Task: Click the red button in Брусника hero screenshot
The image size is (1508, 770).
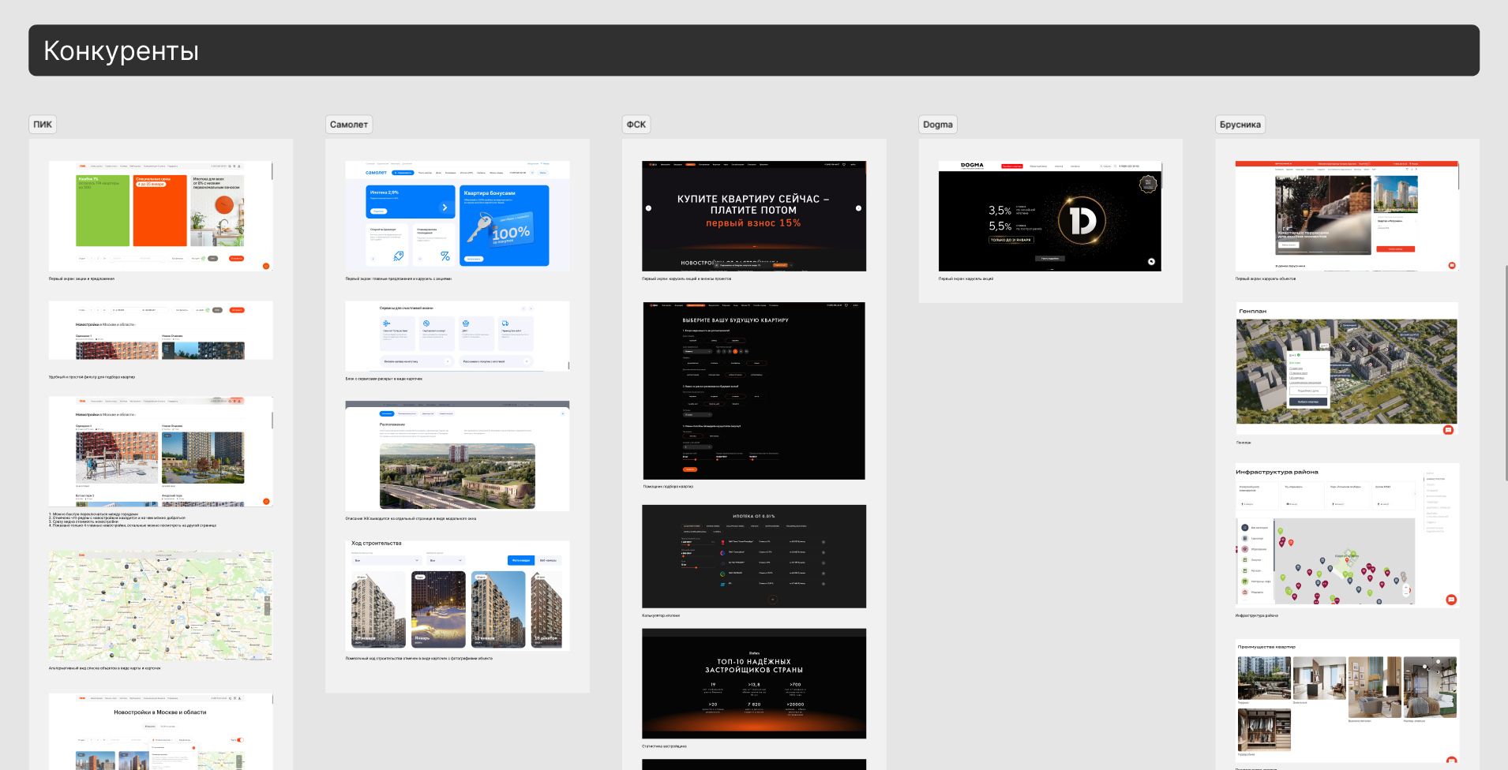Action: 1395,249
